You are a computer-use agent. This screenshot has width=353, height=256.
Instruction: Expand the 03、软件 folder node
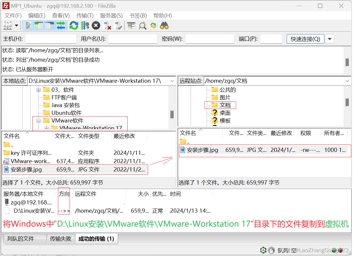point(38,90)
